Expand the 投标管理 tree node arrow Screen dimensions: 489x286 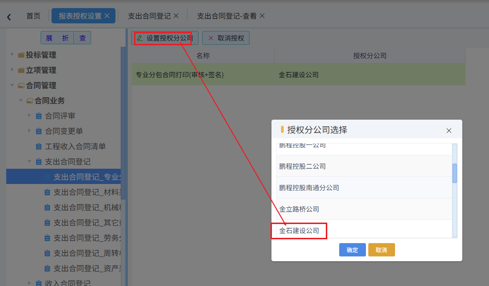(12, 54)
